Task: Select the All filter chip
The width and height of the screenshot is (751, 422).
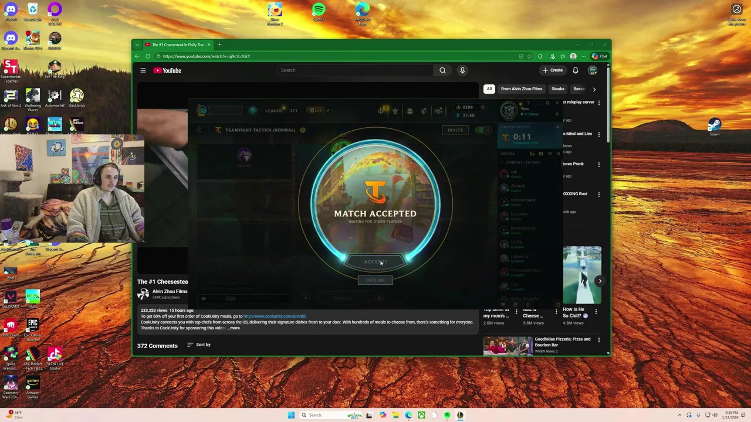Action: pyautogui.click(x=489, y=89)
